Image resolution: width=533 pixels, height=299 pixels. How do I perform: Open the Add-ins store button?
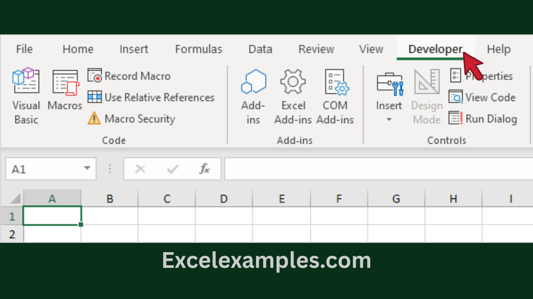(253, 97)
